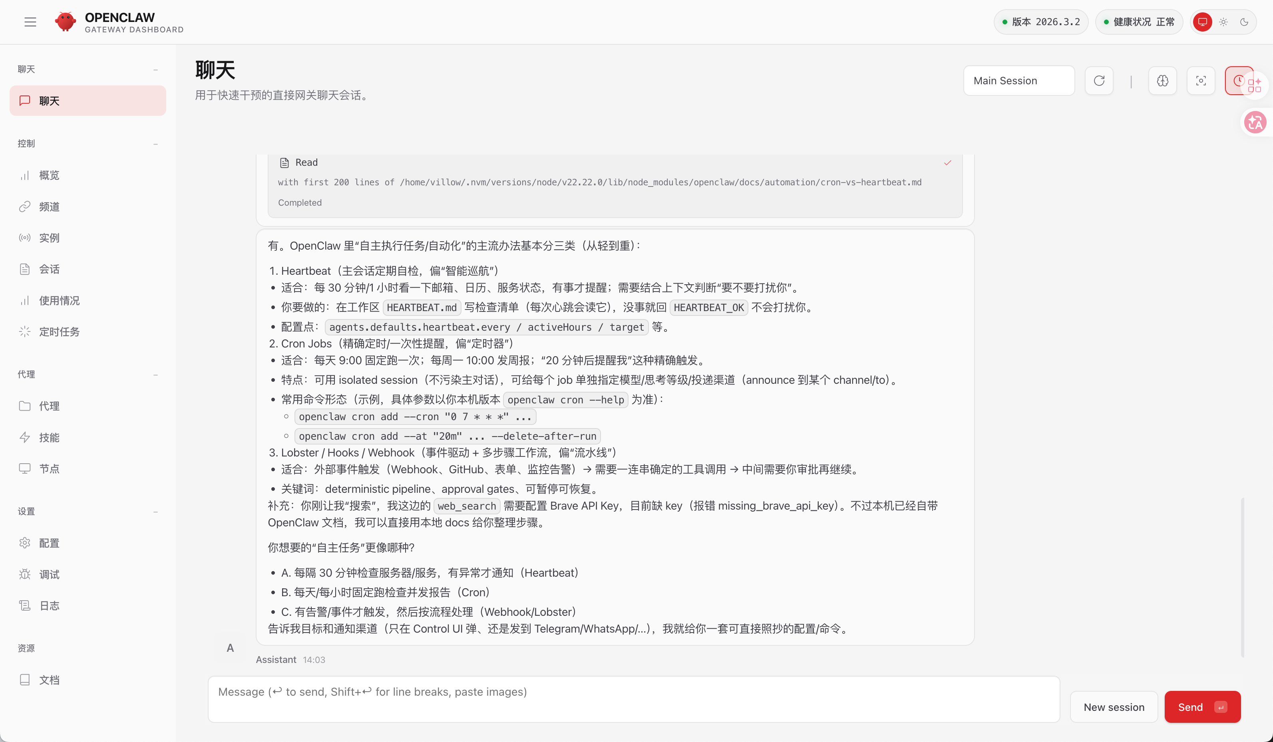
Task: Collapse the 控制 sidebar section
Action: point(155,144)
